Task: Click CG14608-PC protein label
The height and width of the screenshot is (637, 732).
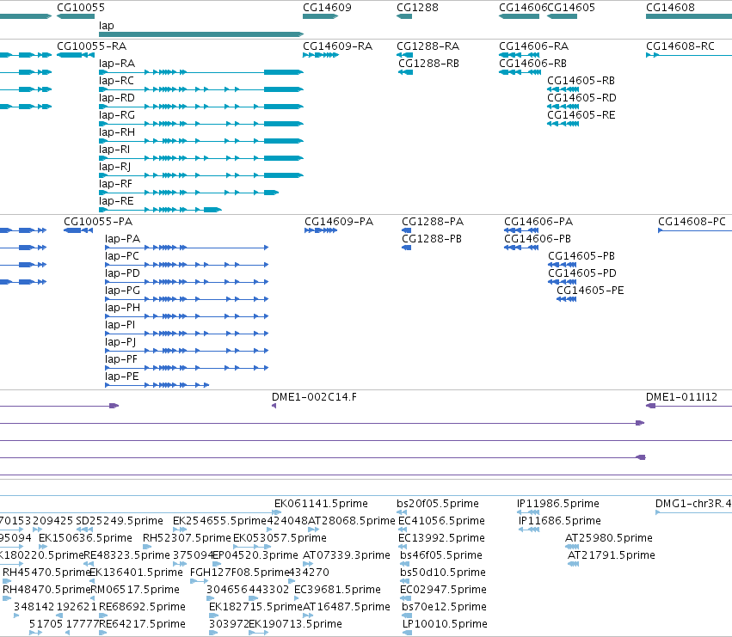Action: click(x=692, y=222)
